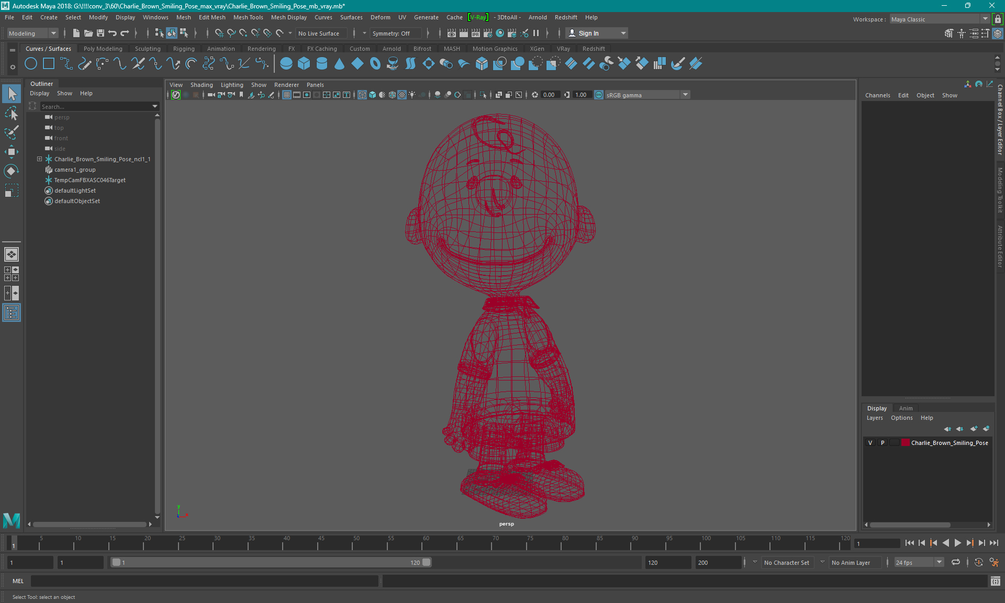This screenshot has width=1005, height=603.
Task: Switch to Rigging shelf tab
Action: pos(184,49)
